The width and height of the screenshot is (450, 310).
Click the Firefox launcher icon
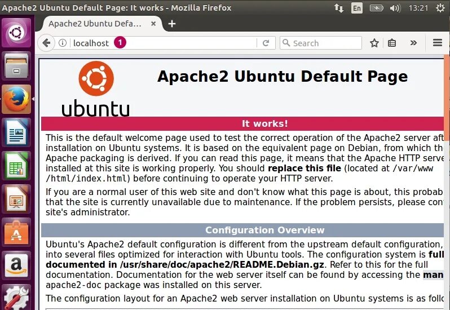(x=16, y=99)
